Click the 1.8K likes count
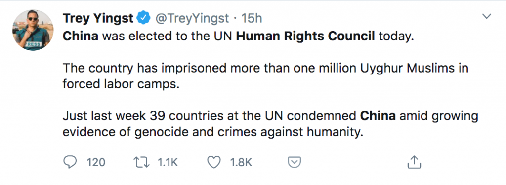Image resolution: width=506 pixels, height=185 pixels. (241, 162)
